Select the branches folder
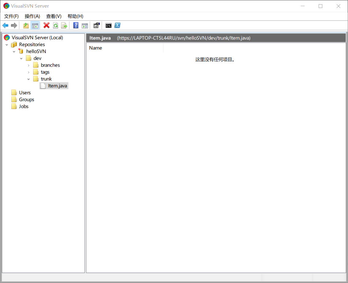The height and width of the screenshot is (283, 348). [51, 65]
